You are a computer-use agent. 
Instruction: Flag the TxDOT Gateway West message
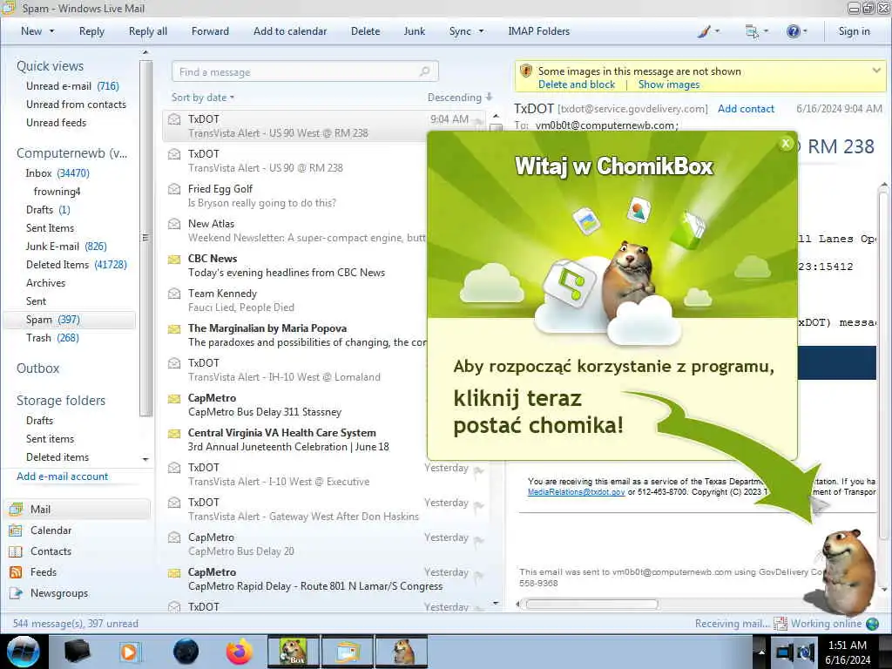pyautogui.click(x=479, y=505)
